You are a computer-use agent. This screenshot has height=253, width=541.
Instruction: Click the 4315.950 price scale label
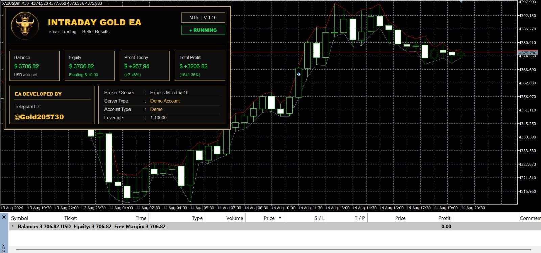pyautogui.click(x=527, y=191)
